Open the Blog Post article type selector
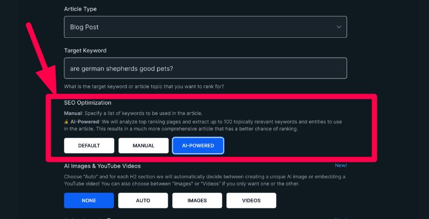The height and width of the screenshot is (219, 429). tap(205, 27)
